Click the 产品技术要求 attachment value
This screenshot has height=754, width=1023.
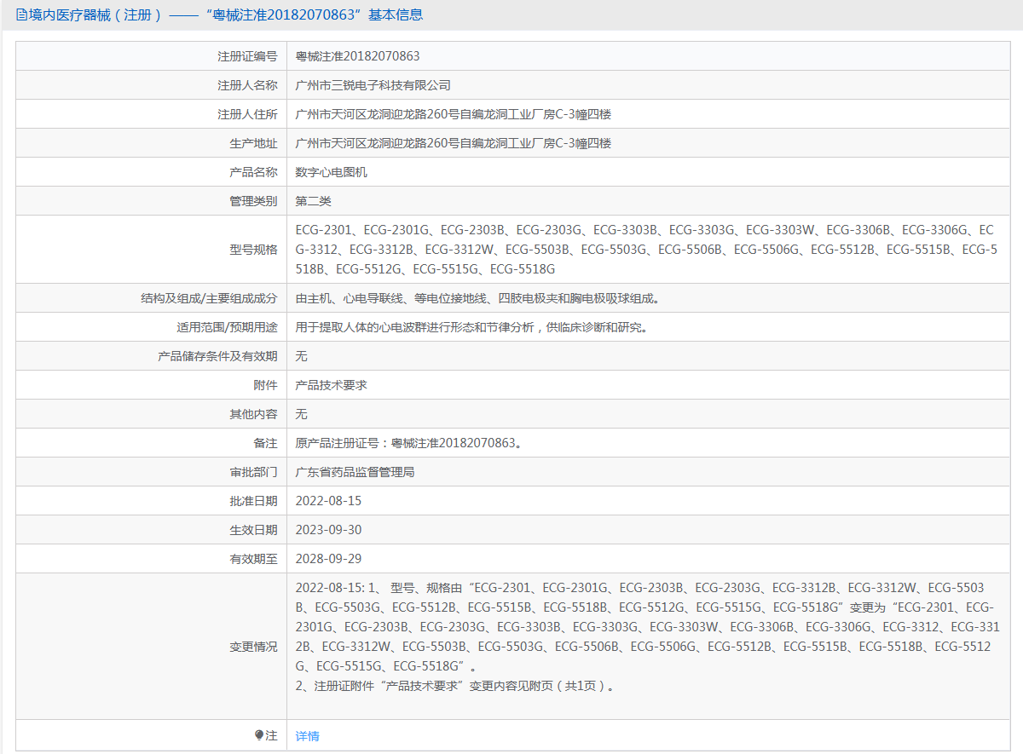[331, 385]
